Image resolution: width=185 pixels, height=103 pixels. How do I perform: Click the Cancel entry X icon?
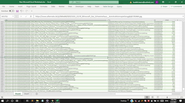[21, 16]
